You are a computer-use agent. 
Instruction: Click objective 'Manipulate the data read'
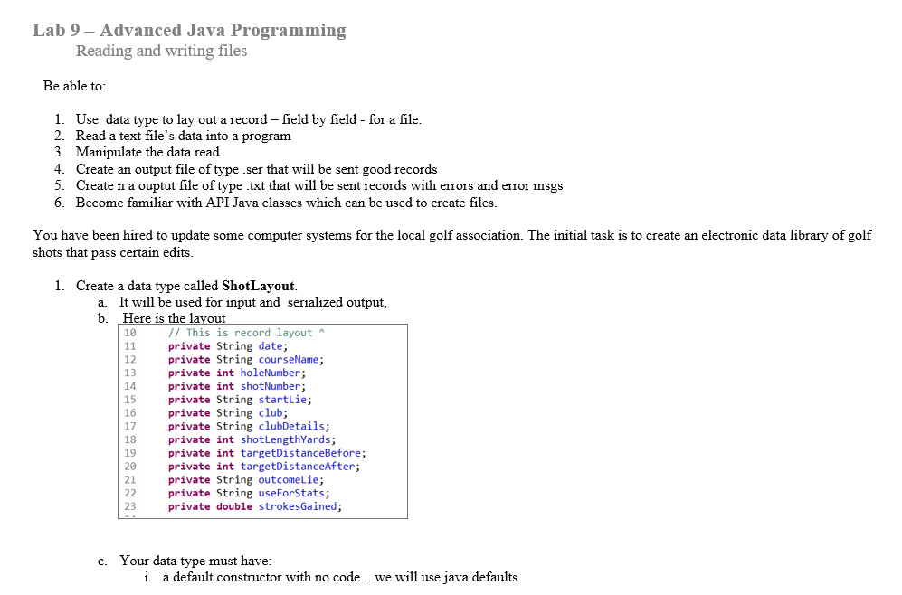pos(147,152)
